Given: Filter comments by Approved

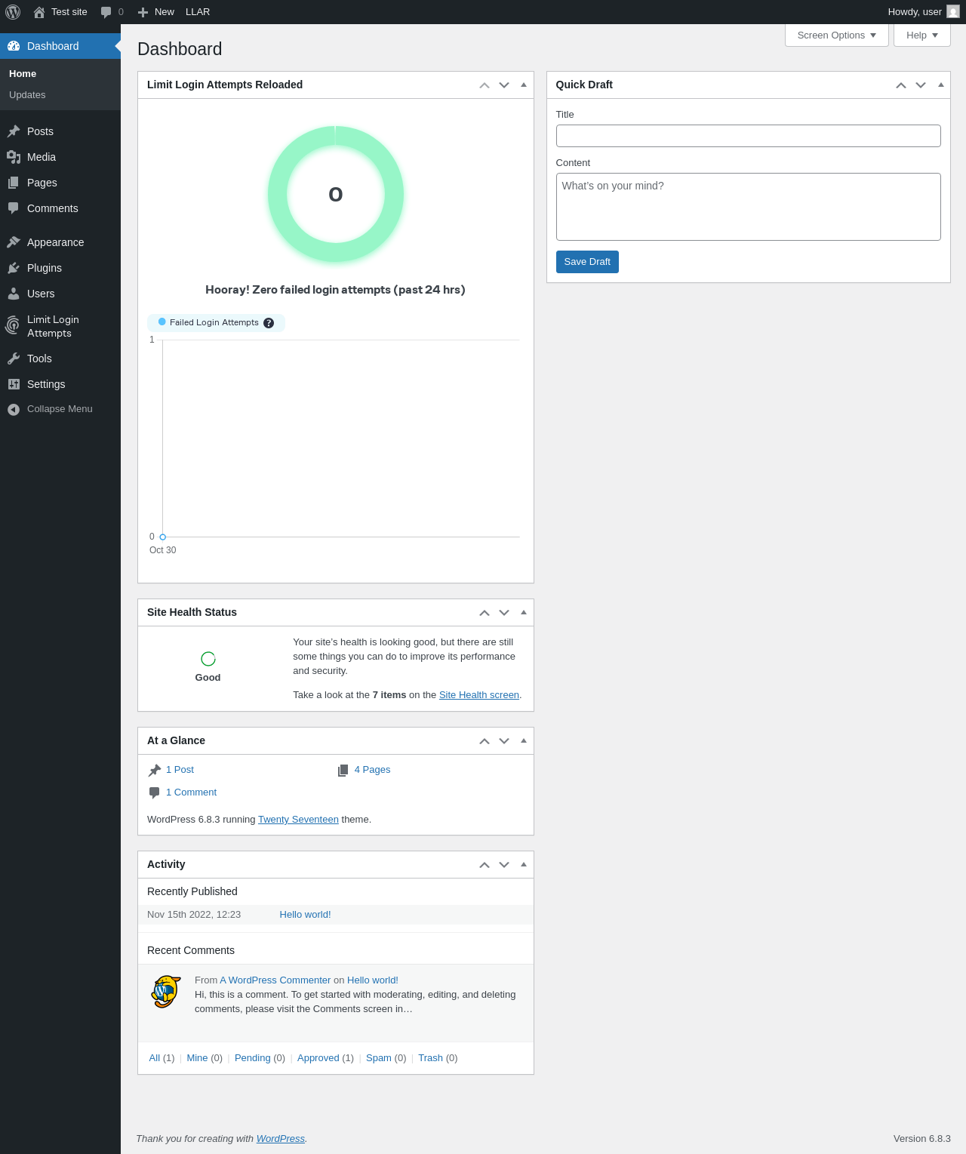Looking at the screenshot, I should 318,1058.
